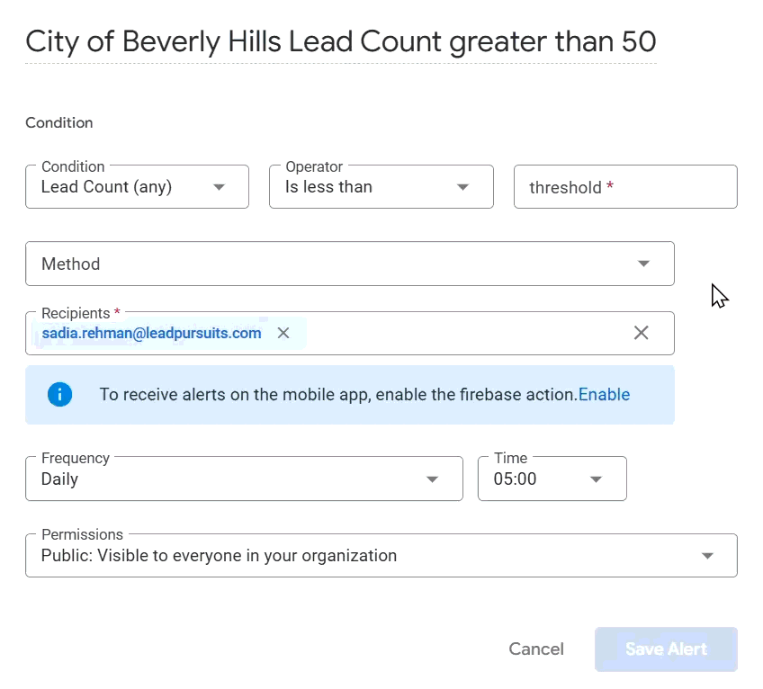Clear all recipients with the X icon
The image size is (763, 689).
coord(642,333)
